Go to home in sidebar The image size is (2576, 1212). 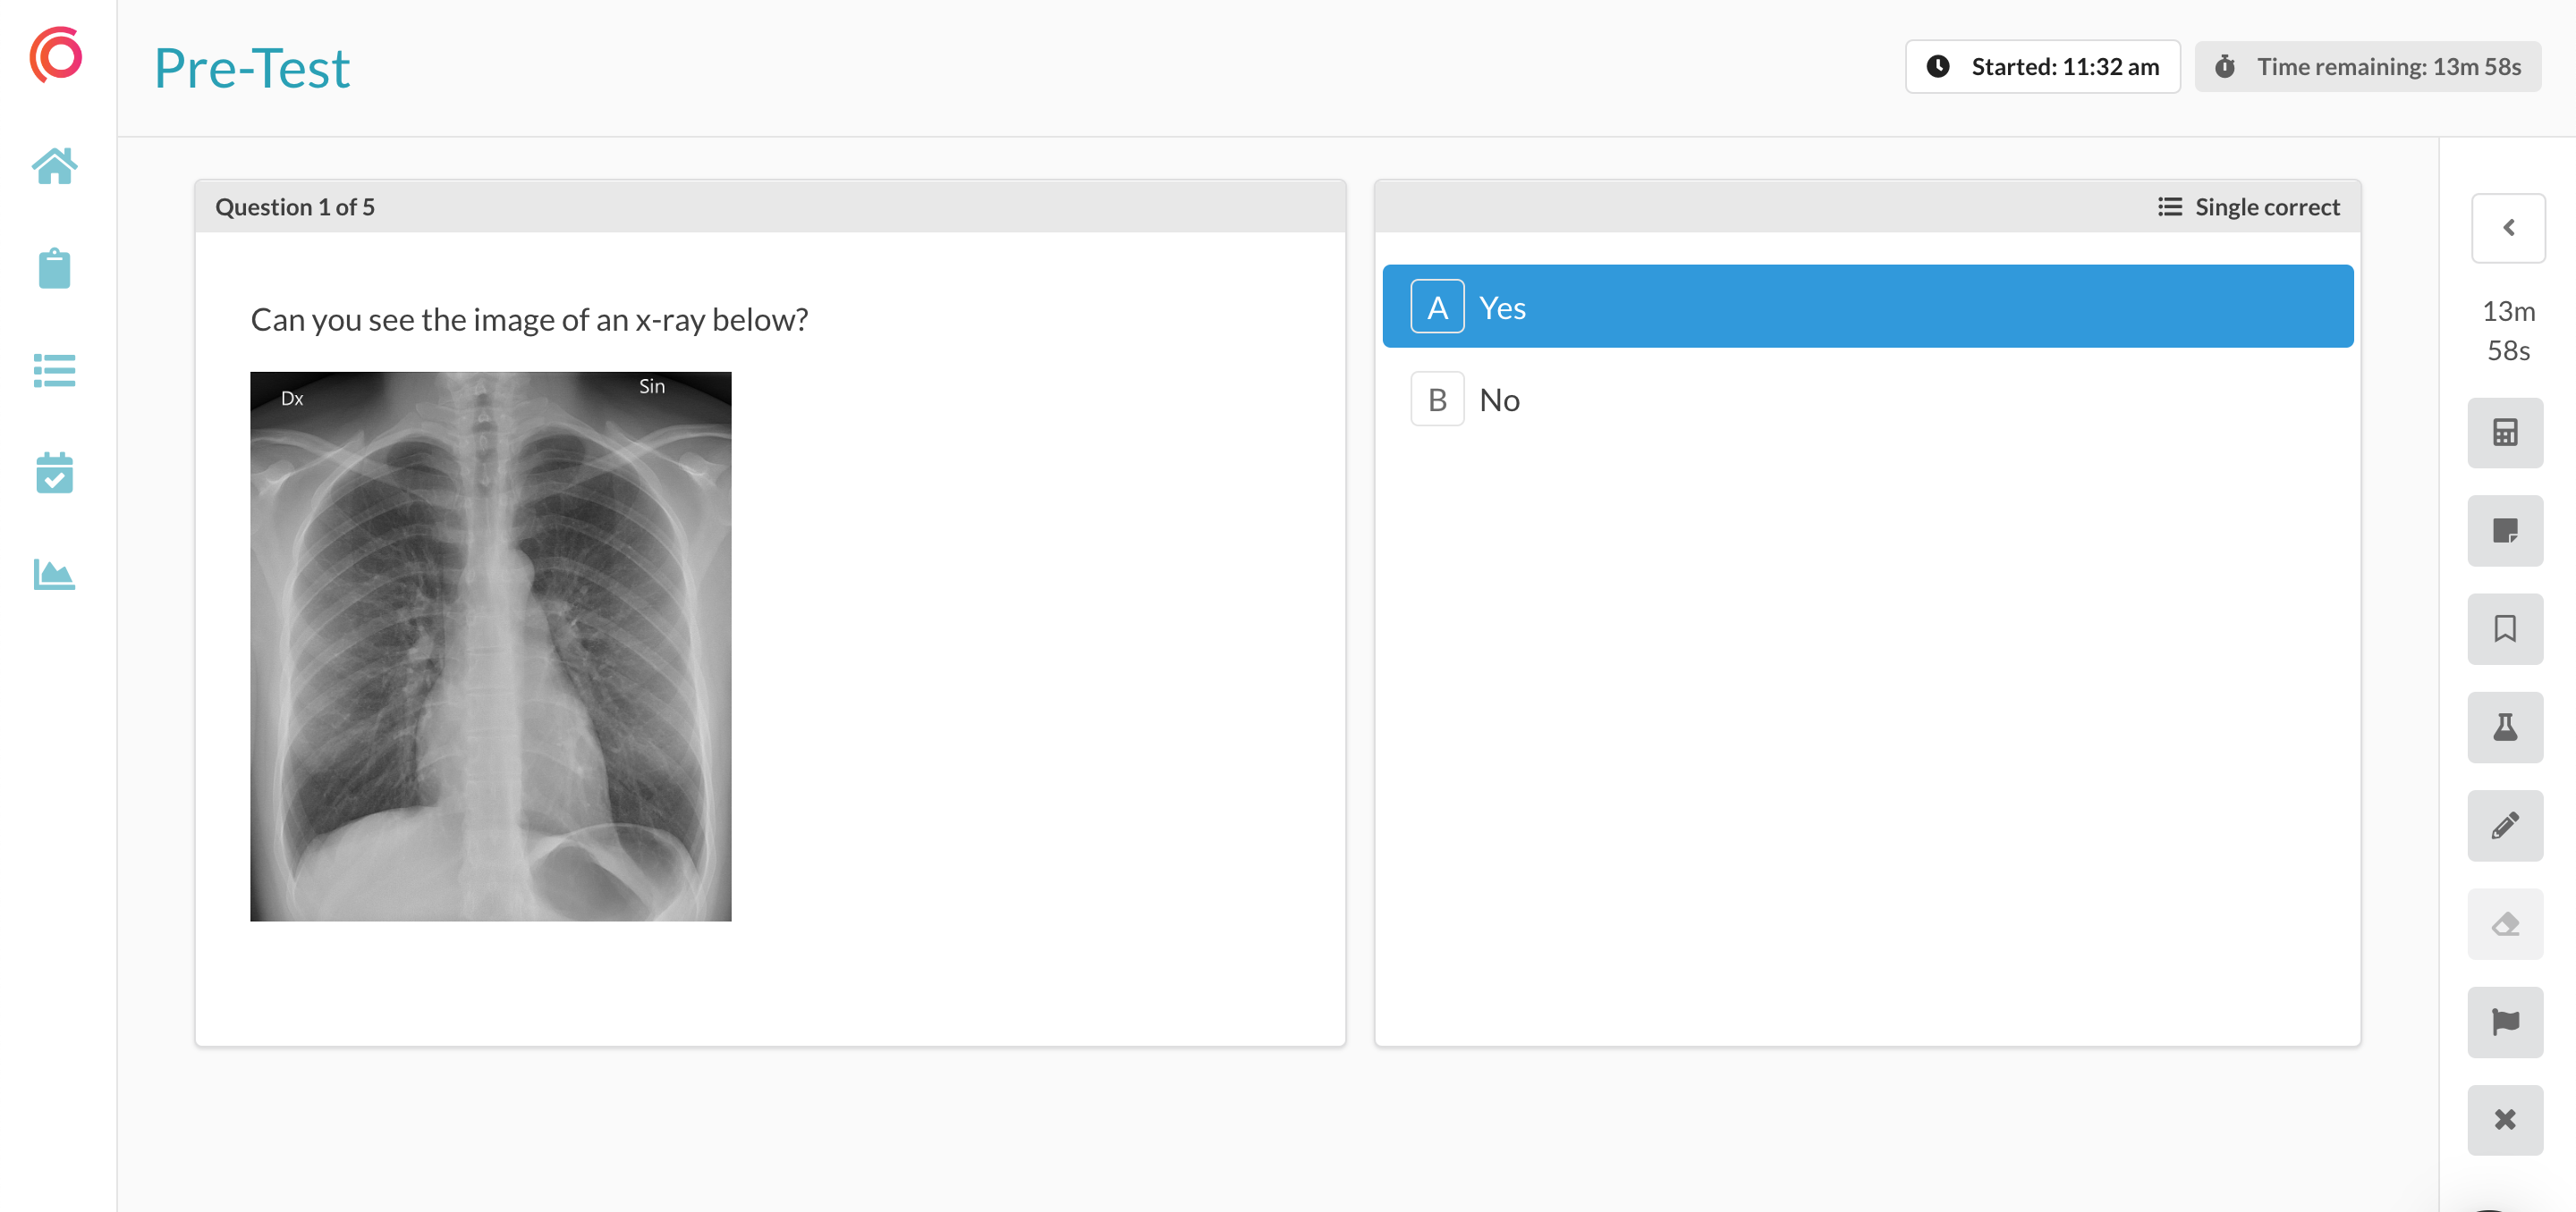tap(54, 166)
